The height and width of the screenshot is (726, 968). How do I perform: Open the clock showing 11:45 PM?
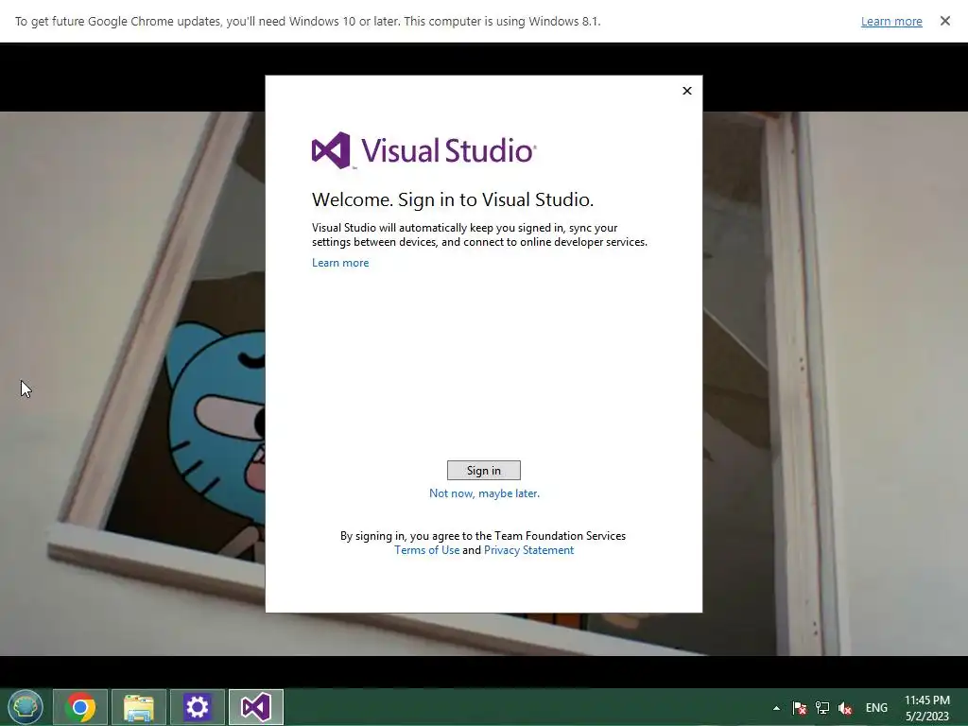(927, 708)
